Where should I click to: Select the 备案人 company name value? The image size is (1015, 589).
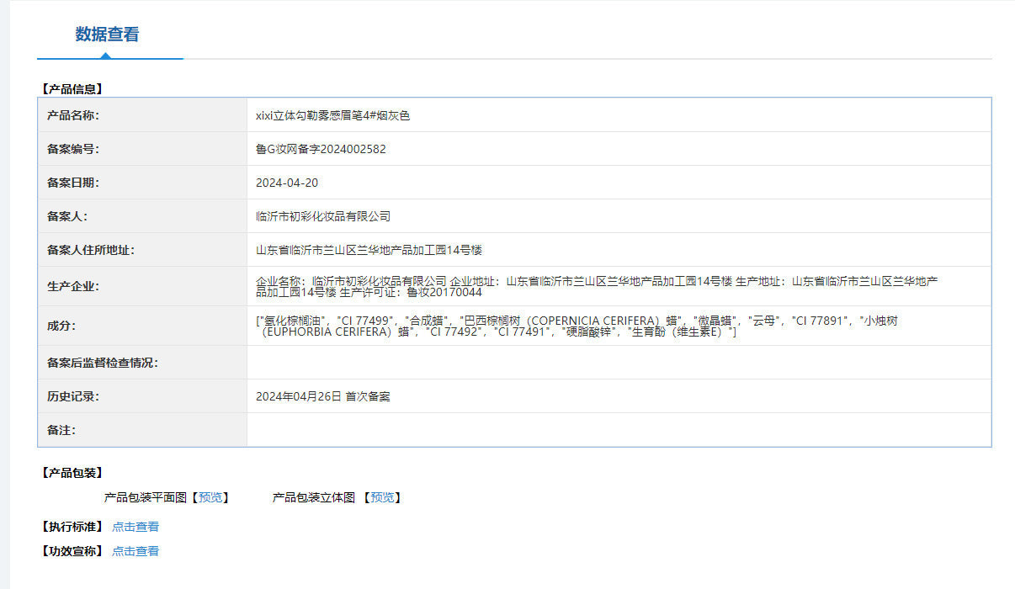(323, 216)
